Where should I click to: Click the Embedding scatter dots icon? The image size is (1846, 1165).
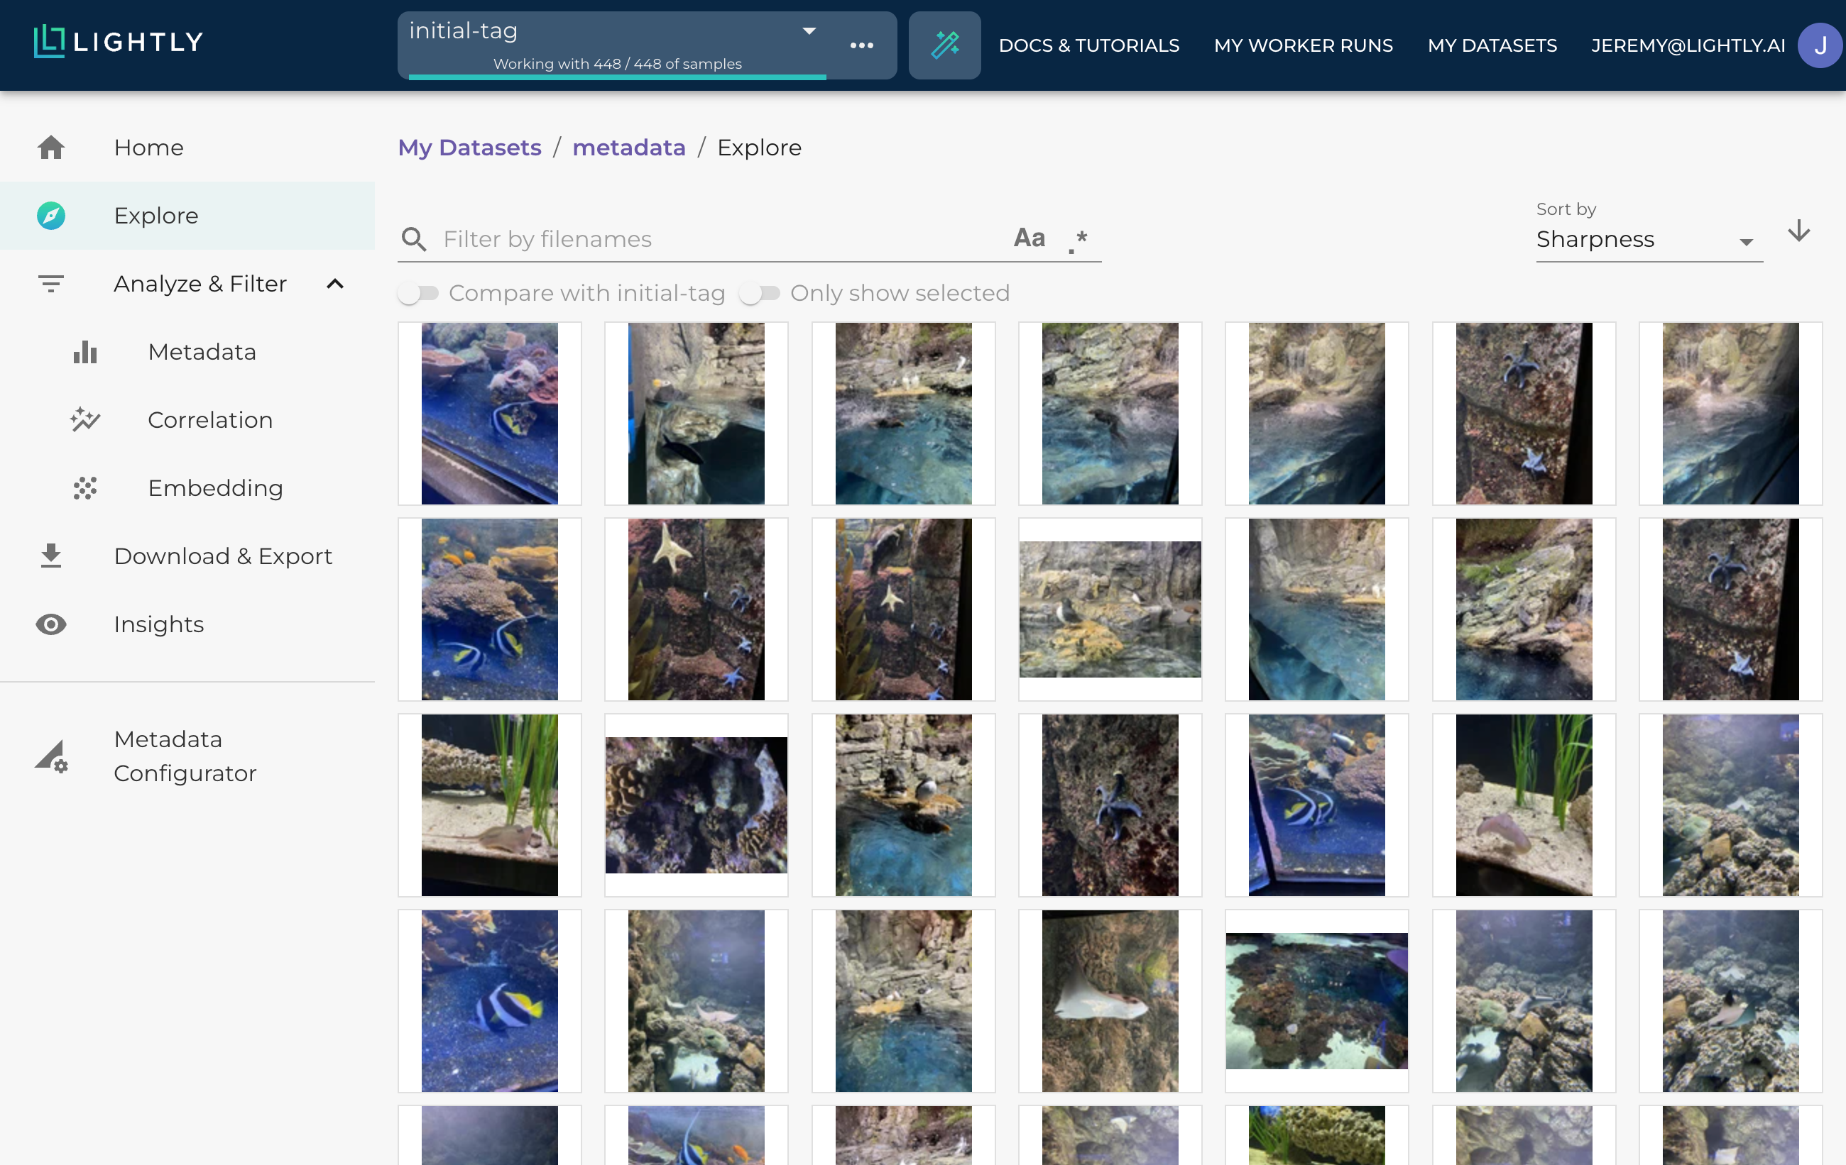pyautogui.click(x=85, y=488)
